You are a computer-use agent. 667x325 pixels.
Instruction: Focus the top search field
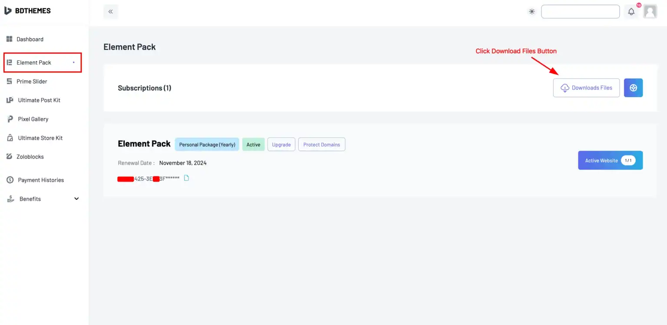coord(580,12)
